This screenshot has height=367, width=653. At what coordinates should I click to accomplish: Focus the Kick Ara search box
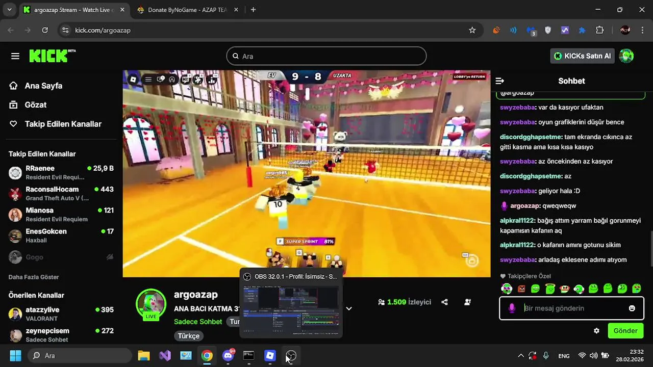coord(326,56)
